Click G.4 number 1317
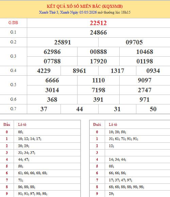The height and width of the screenshot is (197, 170). point(117,71)
